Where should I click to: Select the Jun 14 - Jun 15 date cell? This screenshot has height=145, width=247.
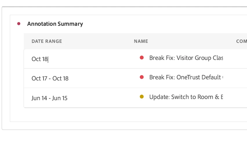point(50,98)
